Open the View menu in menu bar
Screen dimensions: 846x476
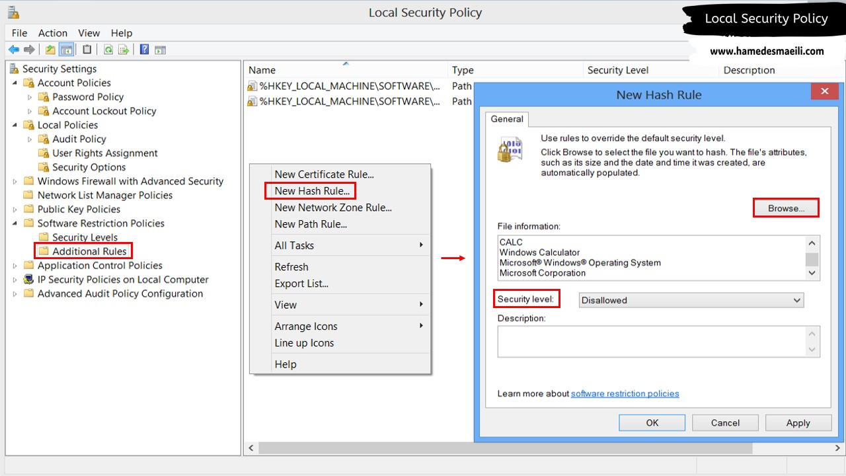point(89,33)
